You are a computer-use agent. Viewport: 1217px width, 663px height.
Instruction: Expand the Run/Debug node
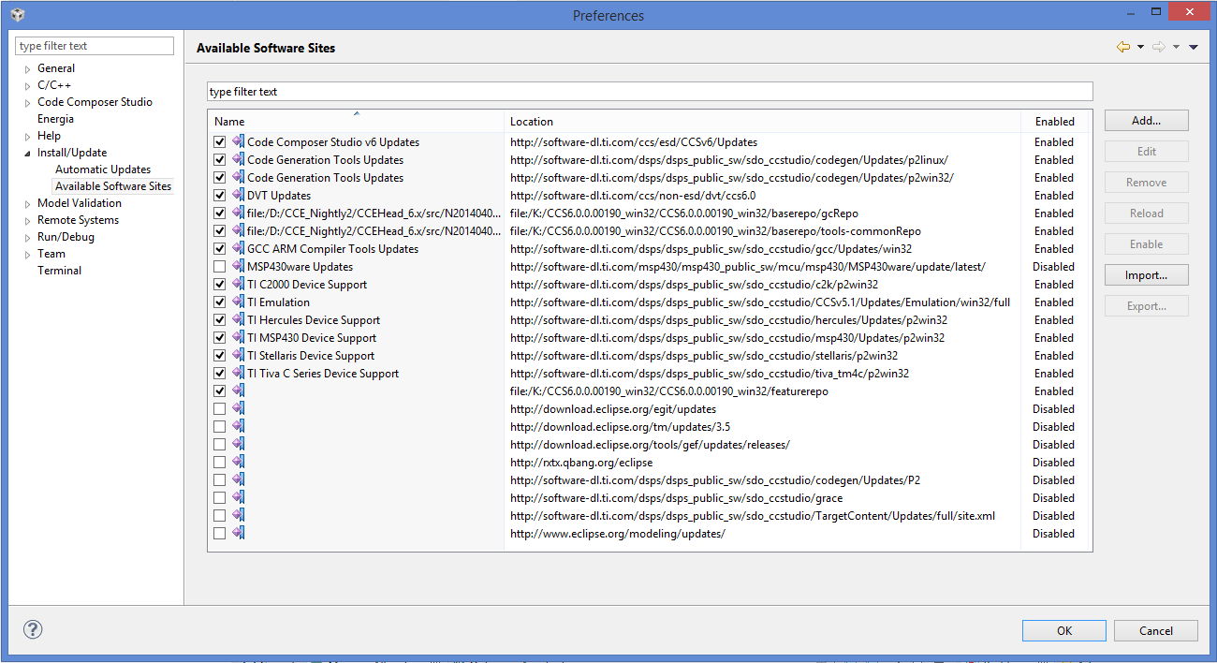pyautogui.click(x=27, y=238)
